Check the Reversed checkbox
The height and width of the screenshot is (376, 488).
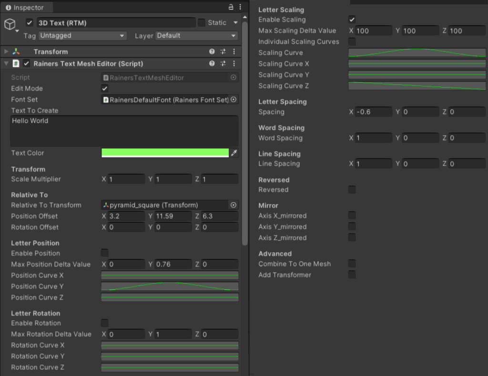click(x=352, y=189)
